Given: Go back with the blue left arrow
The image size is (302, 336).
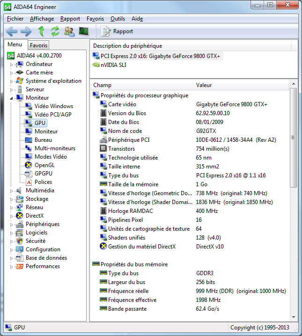Looking at the screenshot, I should pos(12,31).
